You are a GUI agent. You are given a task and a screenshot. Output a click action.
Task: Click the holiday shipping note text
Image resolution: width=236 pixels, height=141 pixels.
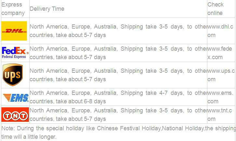(x=119, y=133)
